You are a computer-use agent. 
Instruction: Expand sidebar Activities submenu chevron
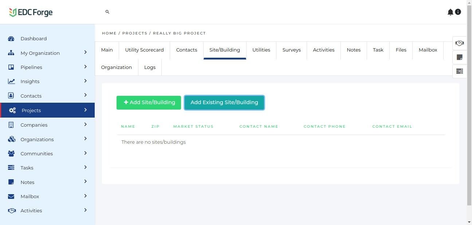click(x=86, y=210)
